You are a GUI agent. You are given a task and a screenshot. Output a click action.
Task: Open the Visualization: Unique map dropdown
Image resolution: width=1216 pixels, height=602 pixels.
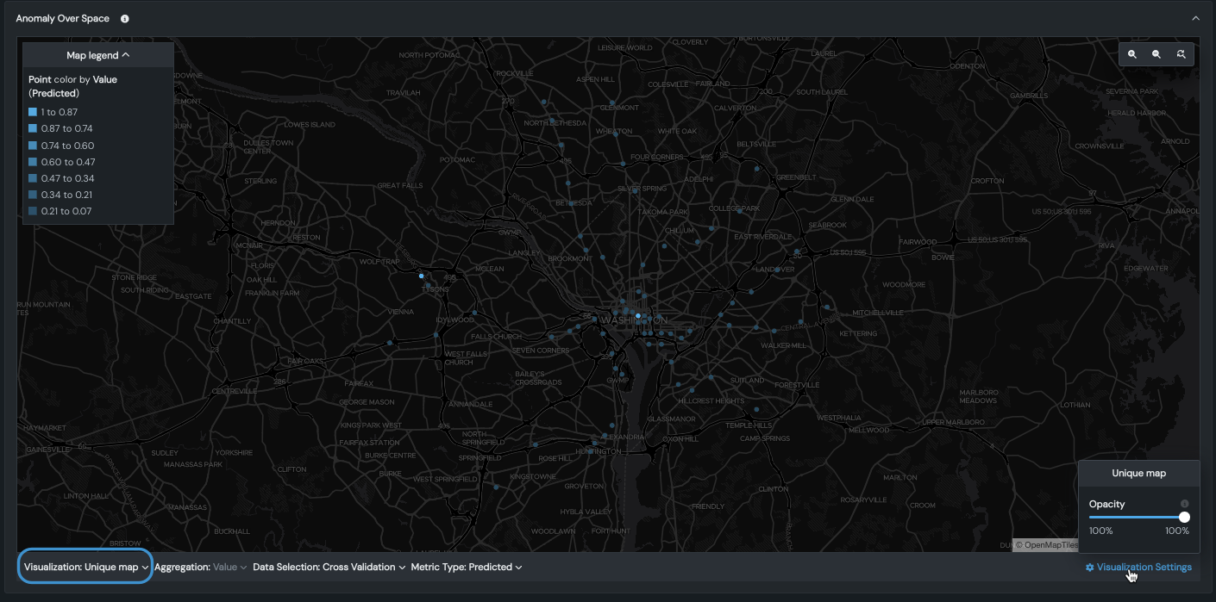click(85, 567)
